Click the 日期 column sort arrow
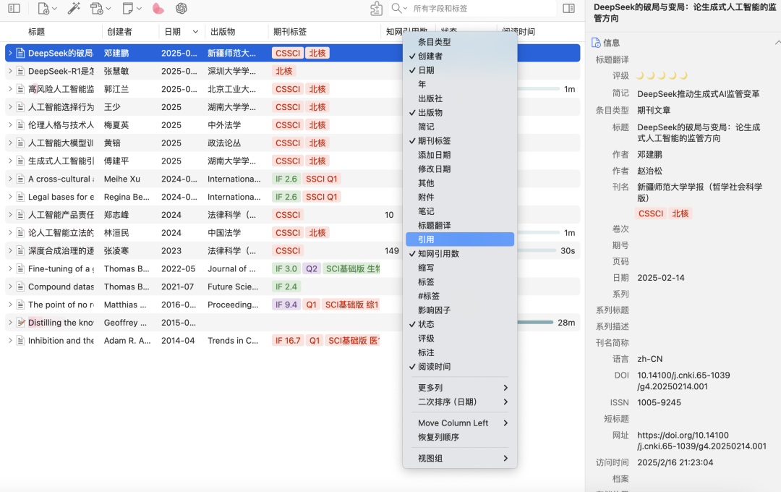This screenshot has width=781, height=492. tap(195, 32)
